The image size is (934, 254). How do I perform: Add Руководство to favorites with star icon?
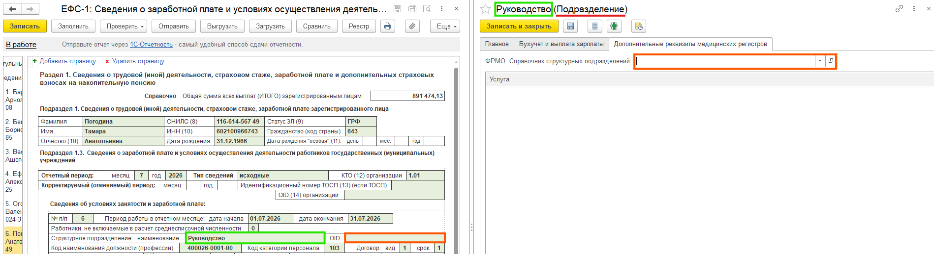(485, 9)
